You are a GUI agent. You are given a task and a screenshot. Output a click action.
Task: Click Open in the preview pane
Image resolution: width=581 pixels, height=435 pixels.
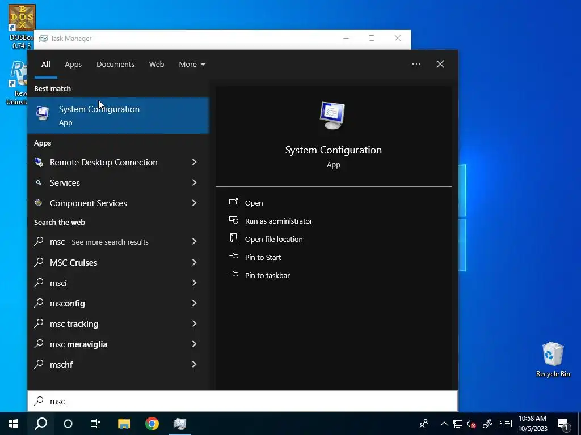coord(254,203)
